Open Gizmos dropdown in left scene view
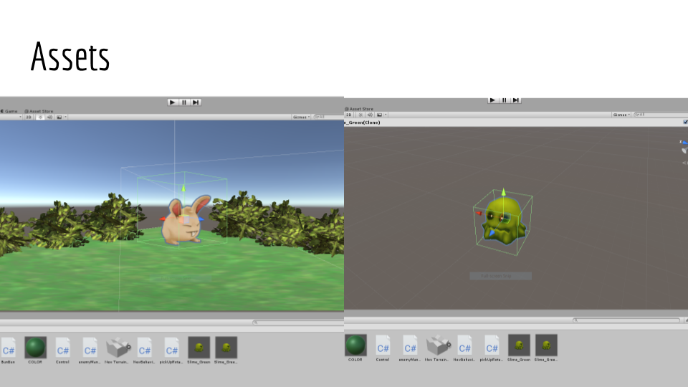The image size is (688, 387). pos(301,117)
